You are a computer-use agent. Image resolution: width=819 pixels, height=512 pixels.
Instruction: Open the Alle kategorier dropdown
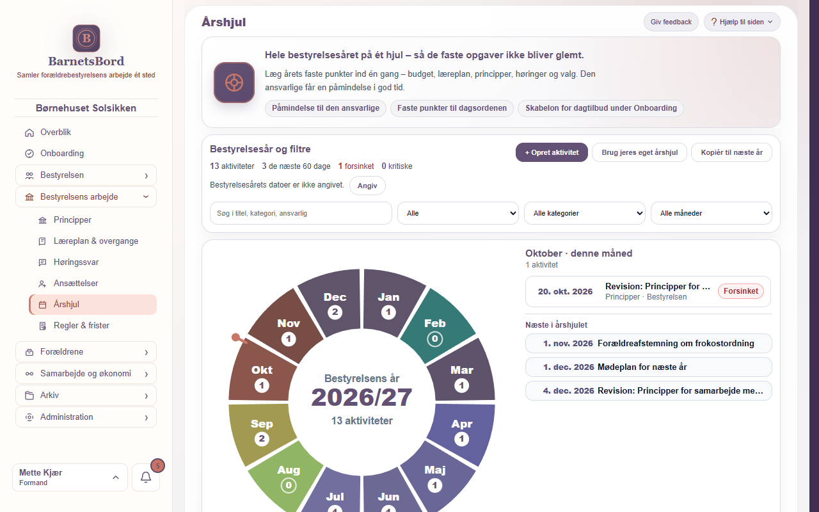click(x=585, y=213)
